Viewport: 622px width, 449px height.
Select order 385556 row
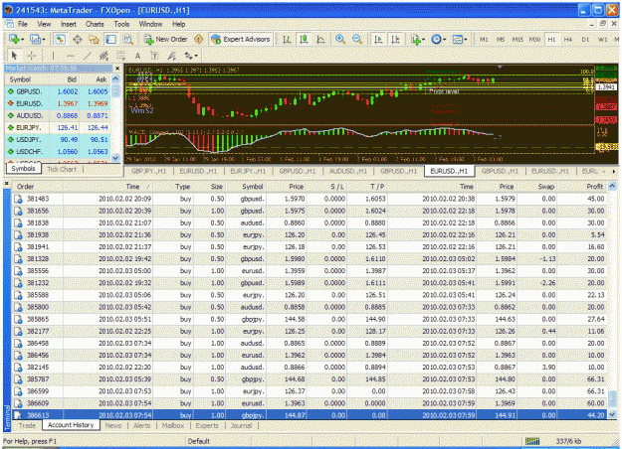310,271
